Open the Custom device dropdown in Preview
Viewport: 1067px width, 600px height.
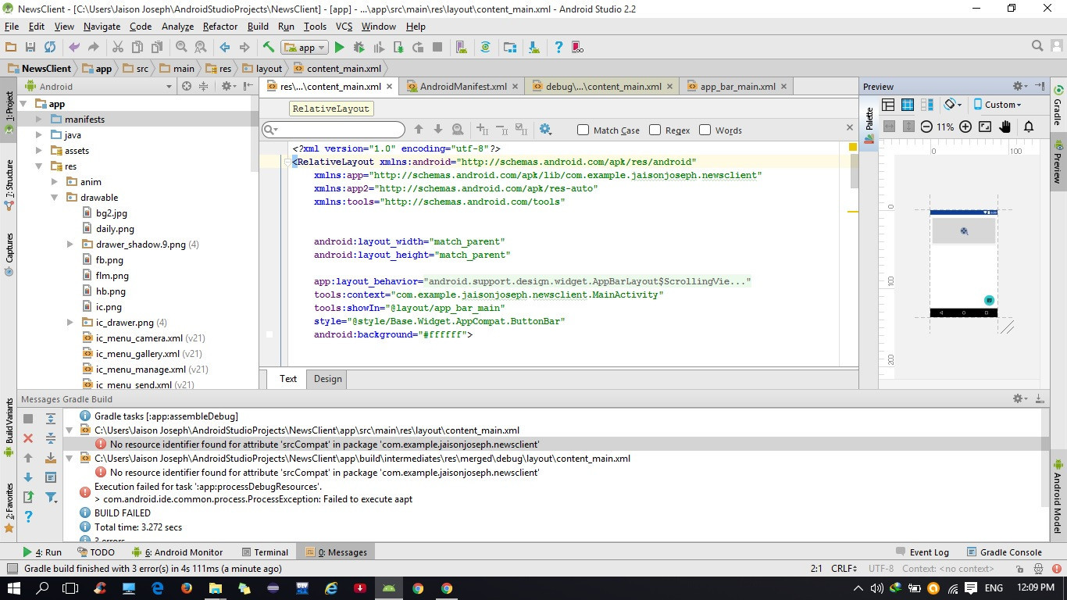click(x=1001, y=104)
